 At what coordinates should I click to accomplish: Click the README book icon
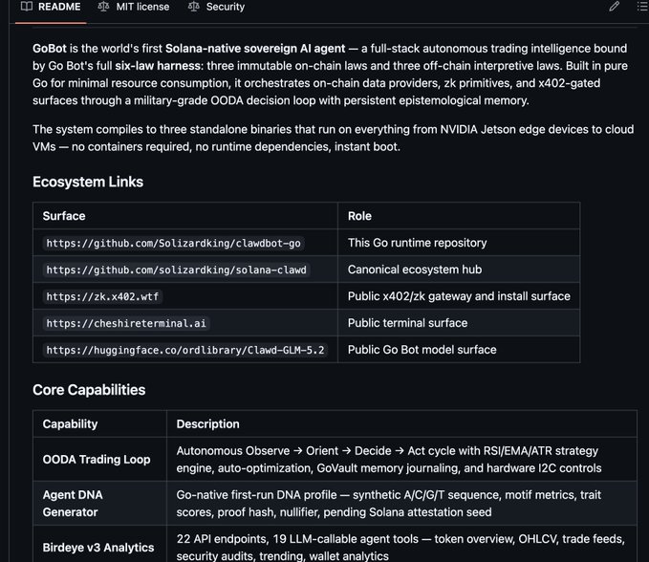27,7
